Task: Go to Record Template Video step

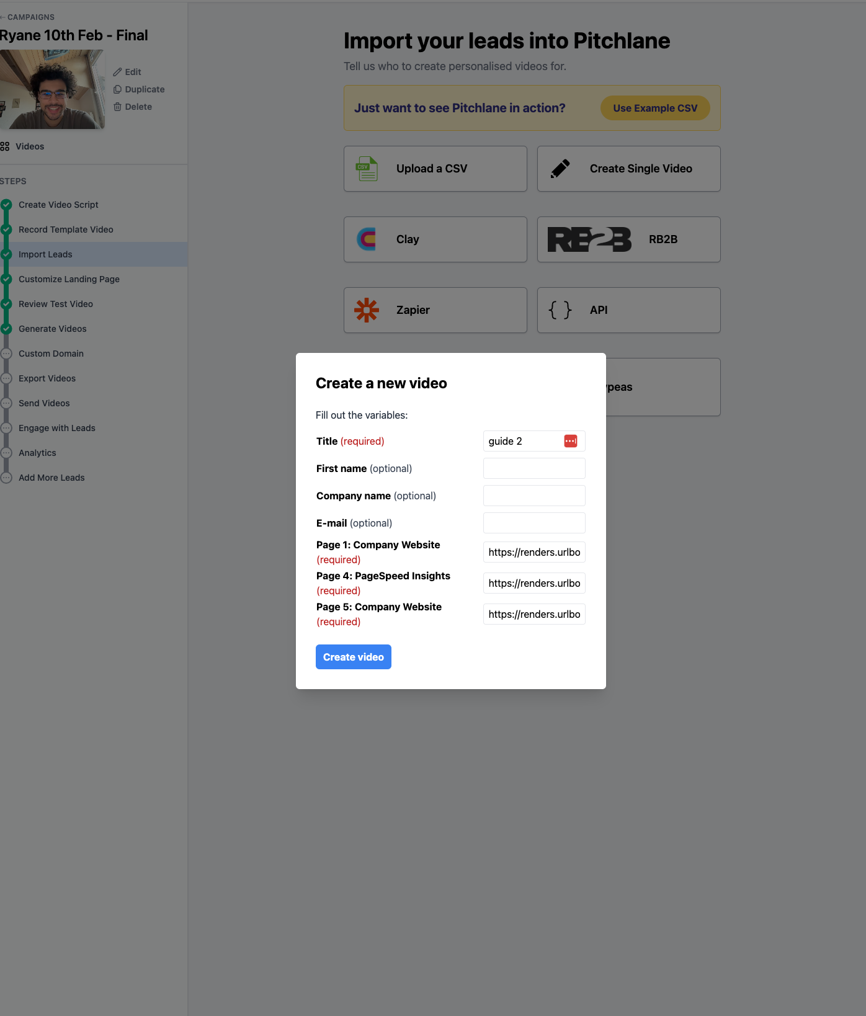Action: coord(94,229)
